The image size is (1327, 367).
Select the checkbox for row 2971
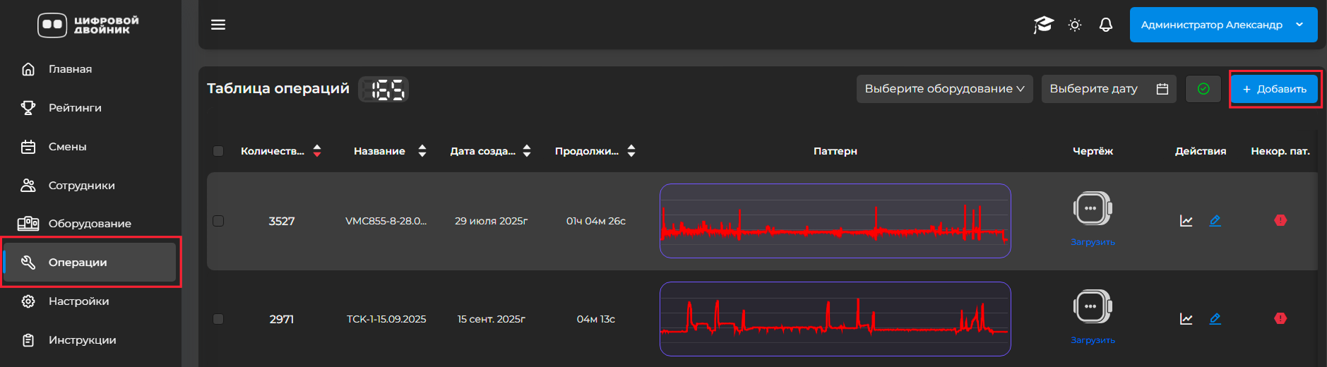pyautogui.click(x=218, y=319)
